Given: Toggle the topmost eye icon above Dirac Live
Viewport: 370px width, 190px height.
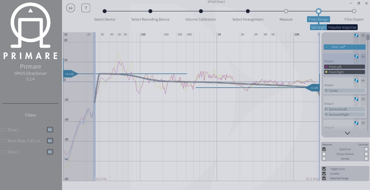Looking at the screenshot, I should coord(363,36).
